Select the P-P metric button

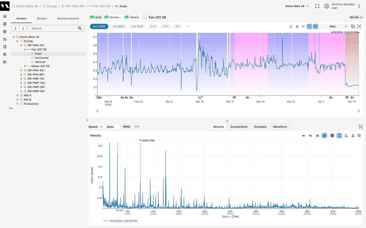coord(166,26)
